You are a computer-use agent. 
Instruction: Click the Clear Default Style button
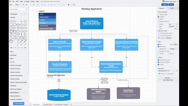coord(168,80)
